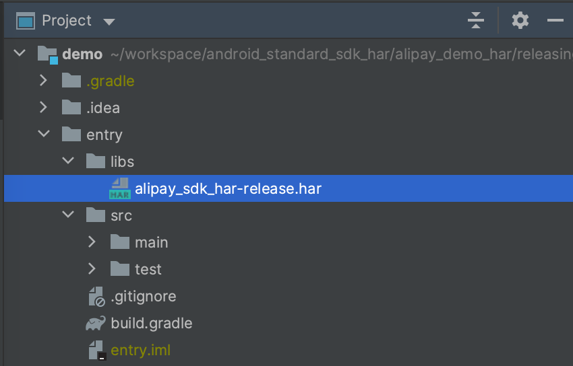573x366 pixels.
Task: Click the .gitignore file icon
Action: [x=97, y=297]
